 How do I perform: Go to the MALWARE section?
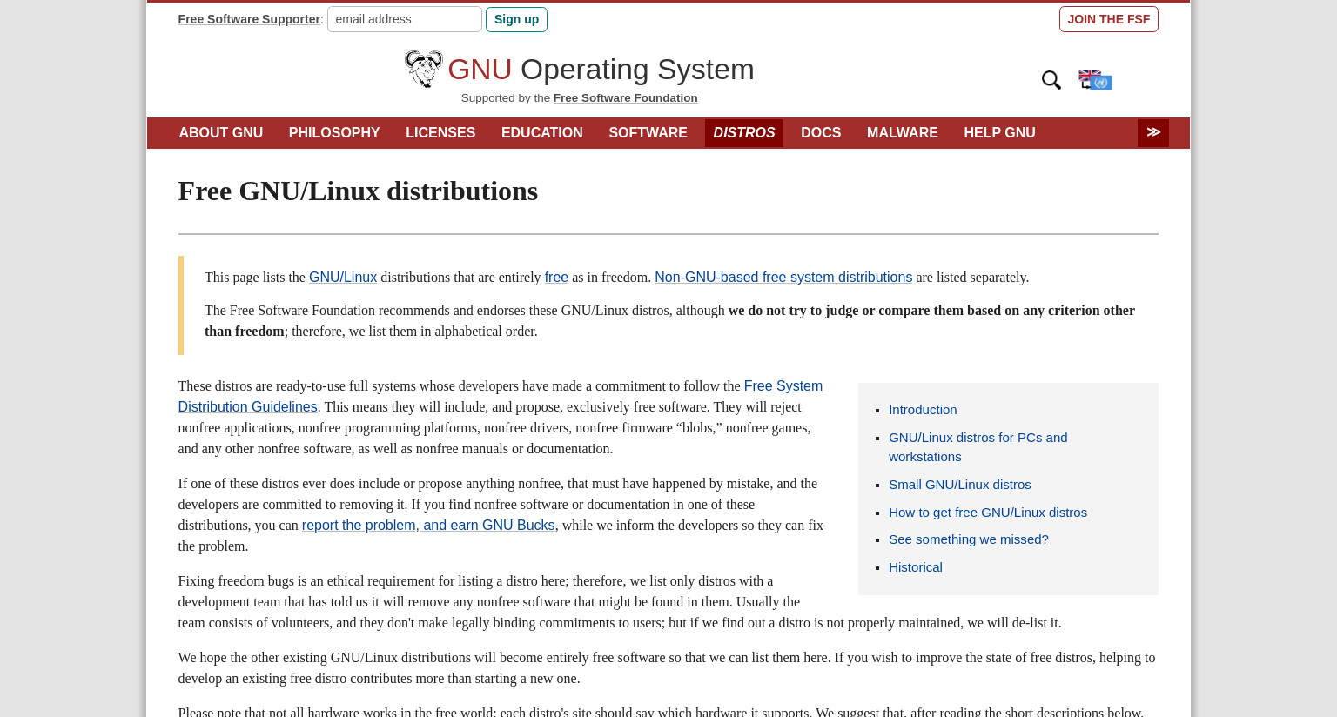click(x=903, y=133)
